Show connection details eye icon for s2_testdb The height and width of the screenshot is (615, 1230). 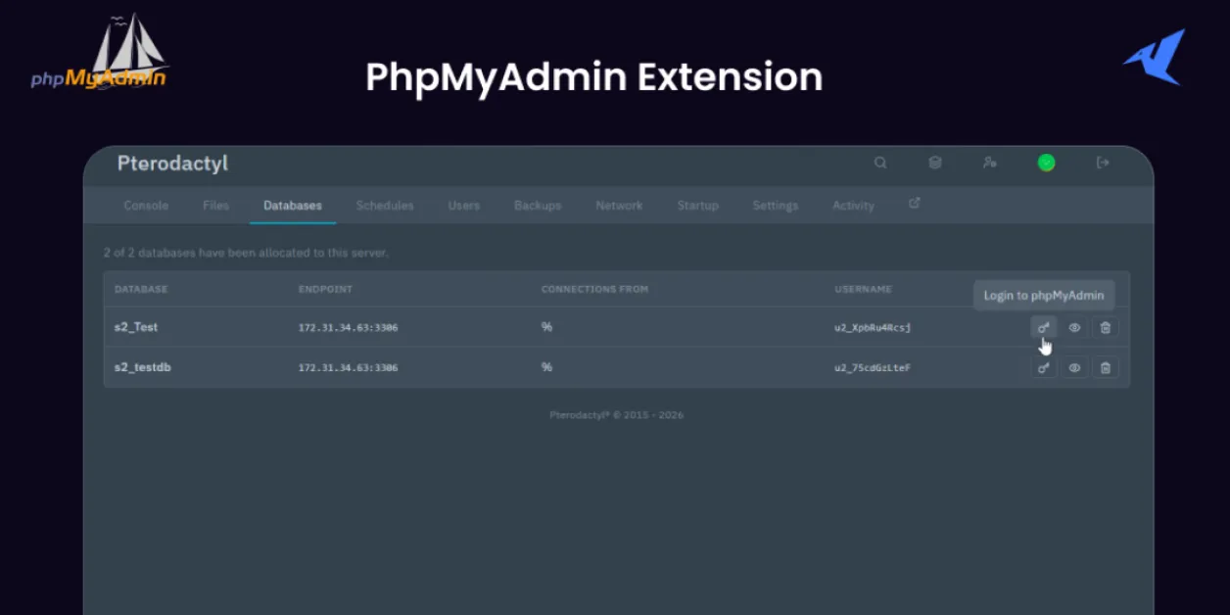(x=1074, y=368)
